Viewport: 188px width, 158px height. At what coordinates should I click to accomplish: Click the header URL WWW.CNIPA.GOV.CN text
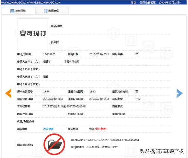15,3
